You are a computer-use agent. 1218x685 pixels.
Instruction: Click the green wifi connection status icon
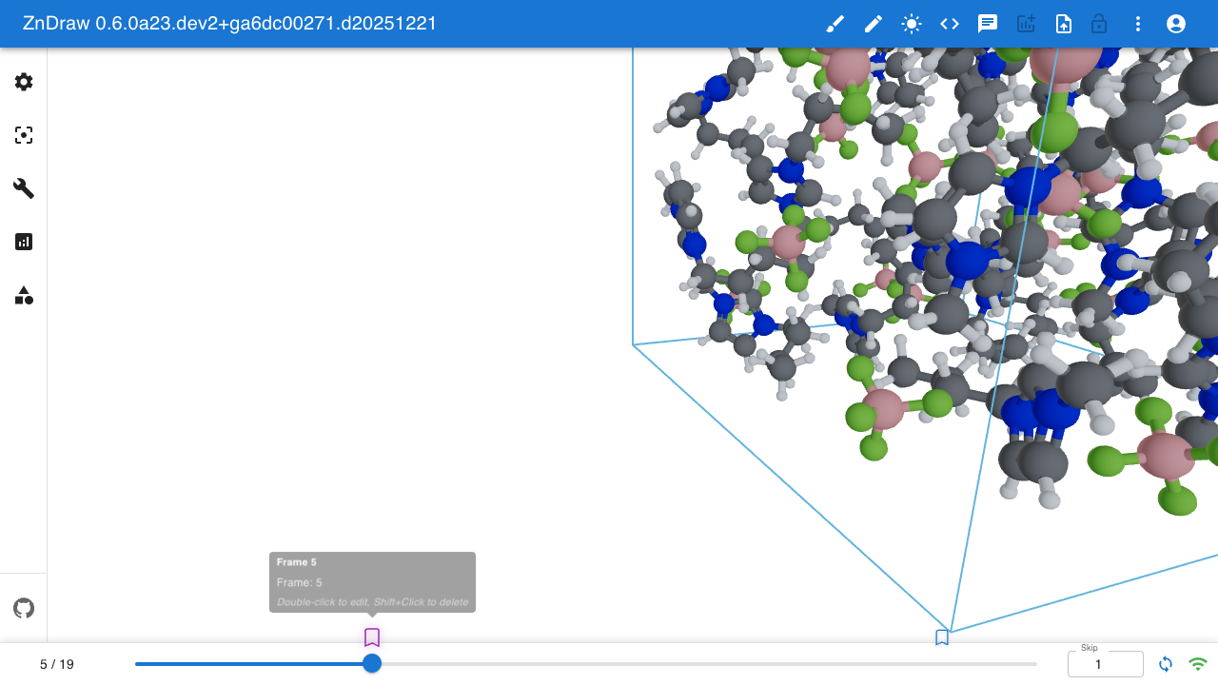pyautogui.click(x=1198, y=664)
